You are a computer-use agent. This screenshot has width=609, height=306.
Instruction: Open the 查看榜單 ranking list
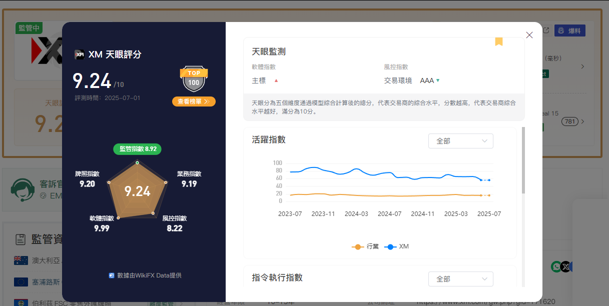pyautogui.click(x=194, y=101)
